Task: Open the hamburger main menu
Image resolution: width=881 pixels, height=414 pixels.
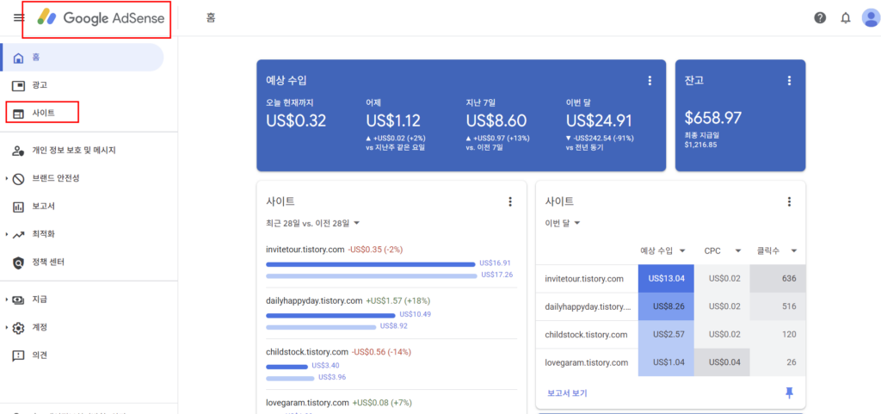Action: point(19,18)
